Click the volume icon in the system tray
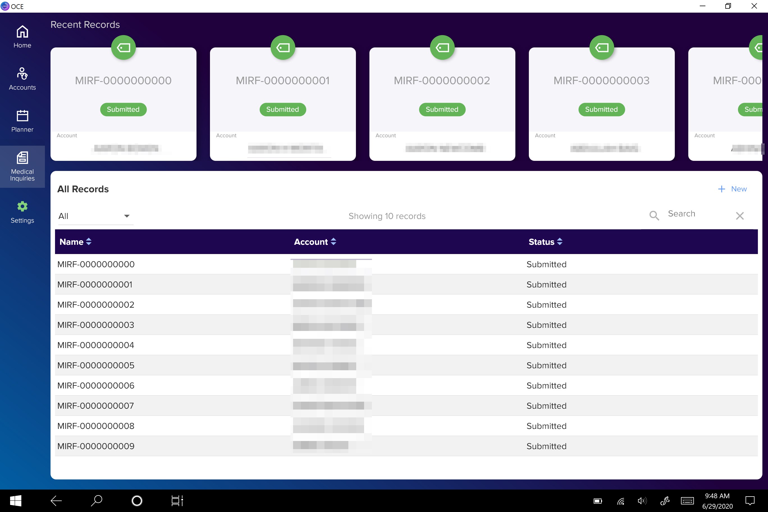The width and height of the screenshot is (768, 512). coord(642,500)
